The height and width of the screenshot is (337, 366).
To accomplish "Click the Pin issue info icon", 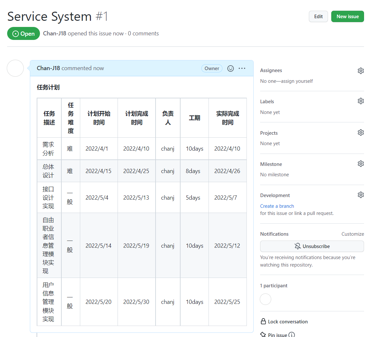I will pyautogui.click(x=292, y=335).
